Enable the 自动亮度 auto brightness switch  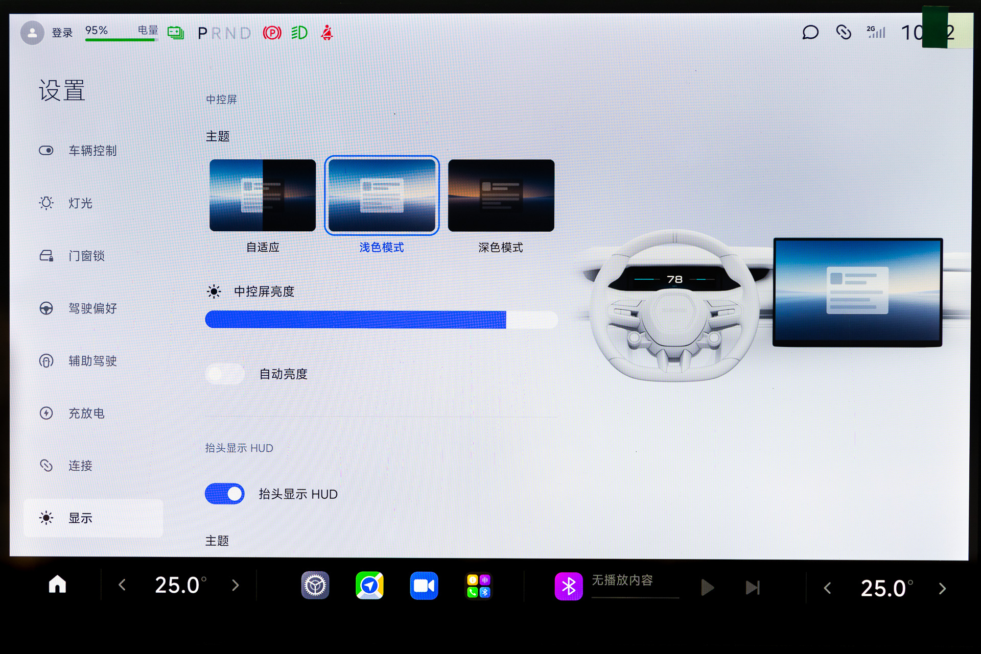[x=225, y=374]
